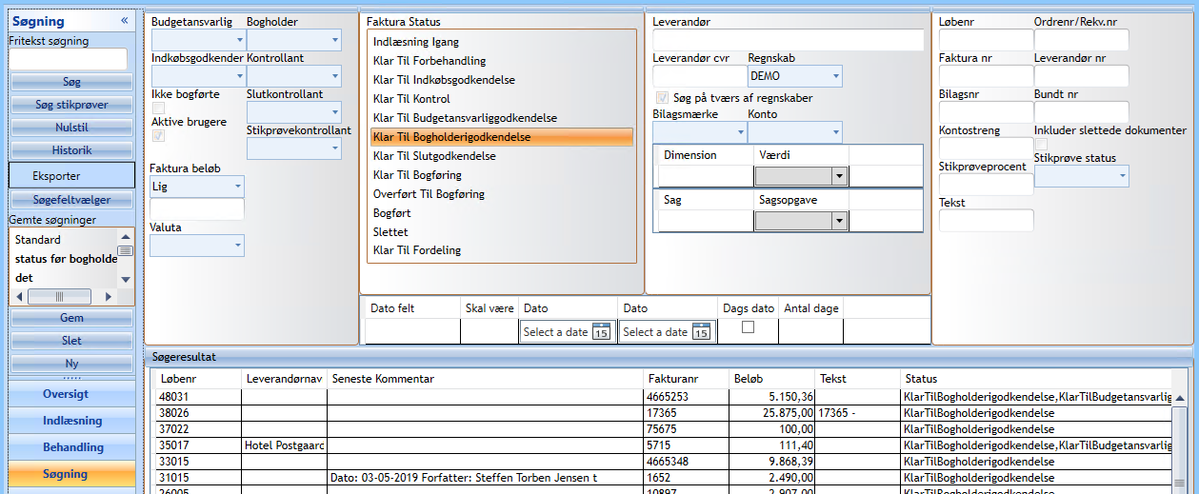Toggle Søg på tværs af regnskaber checkbox
Viewport: 1199px width, 494px height.
(x=662, y=98)
